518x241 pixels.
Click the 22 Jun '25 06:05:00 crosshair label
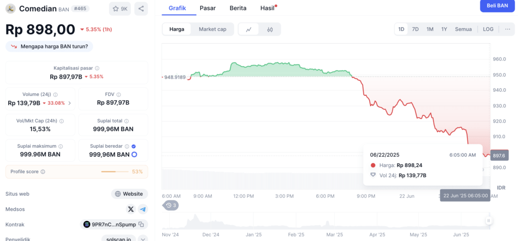465,196
